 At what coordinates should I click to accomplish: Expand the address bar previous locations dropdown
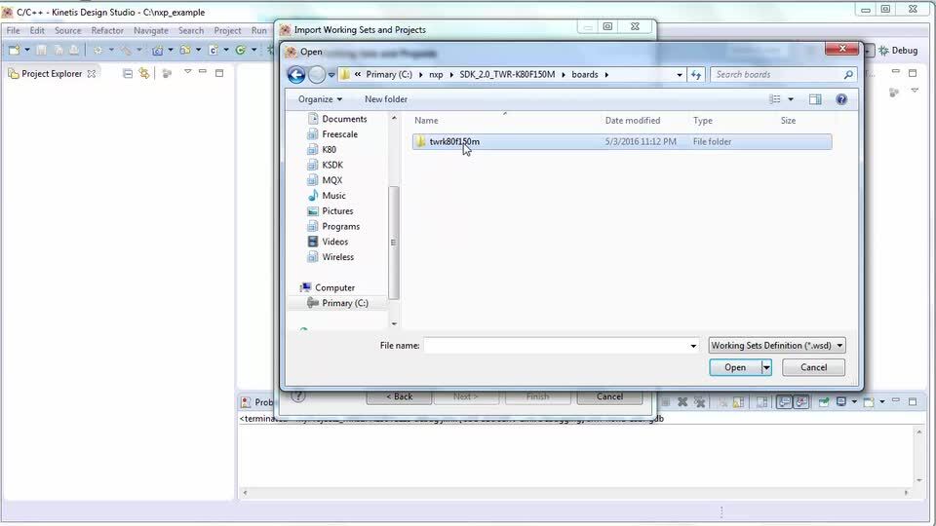(x=680, y=75)
